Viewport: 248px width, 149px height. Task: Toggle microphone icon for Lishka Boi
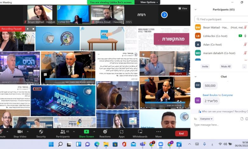[245, 36]
